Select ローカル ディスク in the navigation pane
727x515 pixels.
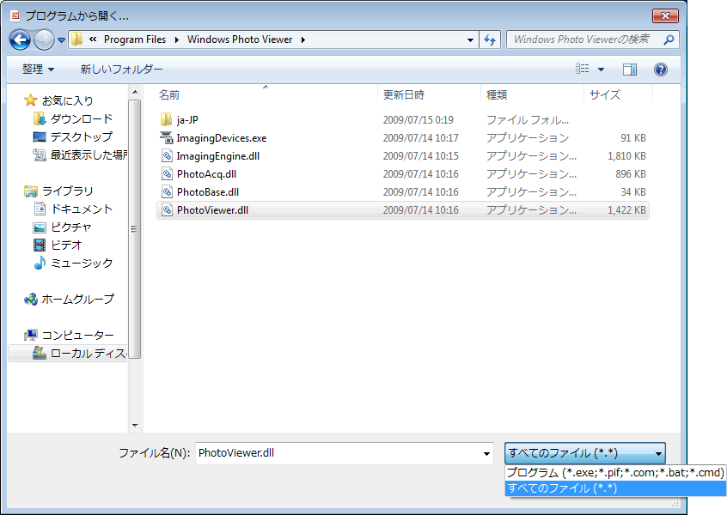[x=89, y=354]
